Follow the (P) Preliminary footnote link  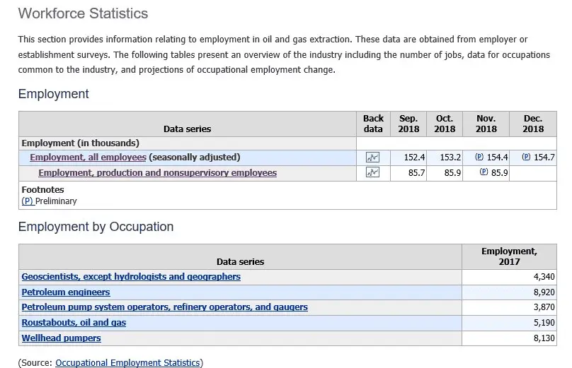pos(28,201)
